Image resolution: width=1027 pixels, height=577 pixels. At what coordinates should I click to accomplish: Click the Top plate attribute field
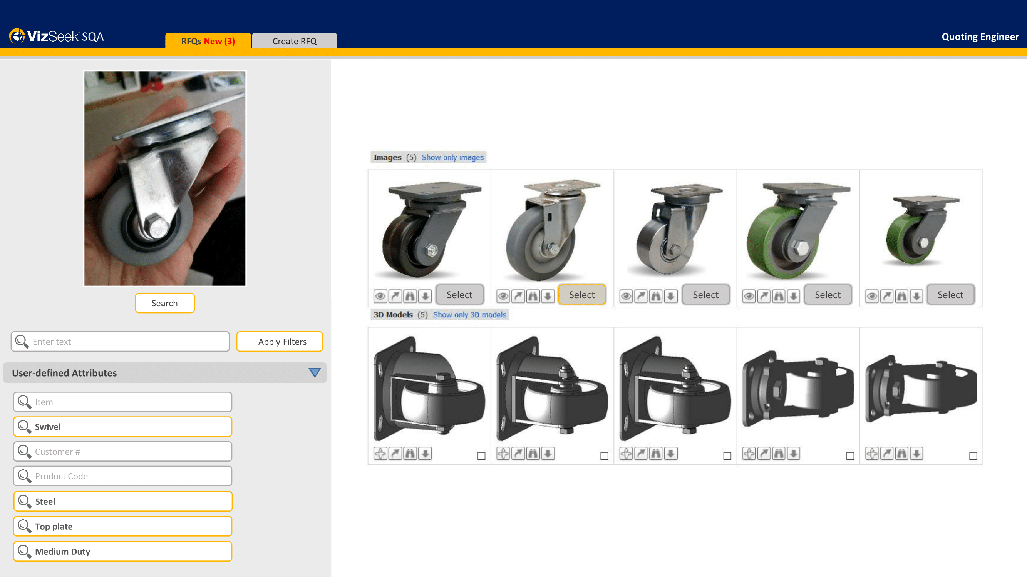[x=123, y=527]
